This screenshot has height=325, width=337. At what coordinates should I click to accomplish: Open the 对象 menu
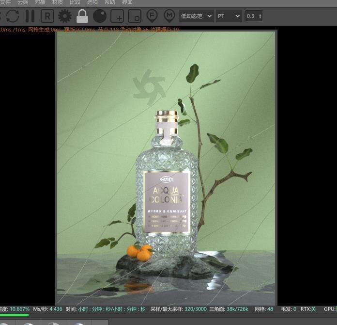[x=40, y=2]
